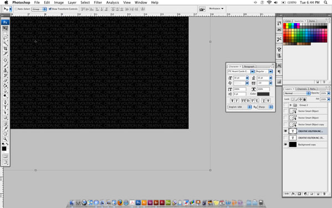Toggle Quick Mask mode in toolbox
Image resolution: width=332 pixels, height=208 pixels.
pyautogui.click(x=6, y=156)
